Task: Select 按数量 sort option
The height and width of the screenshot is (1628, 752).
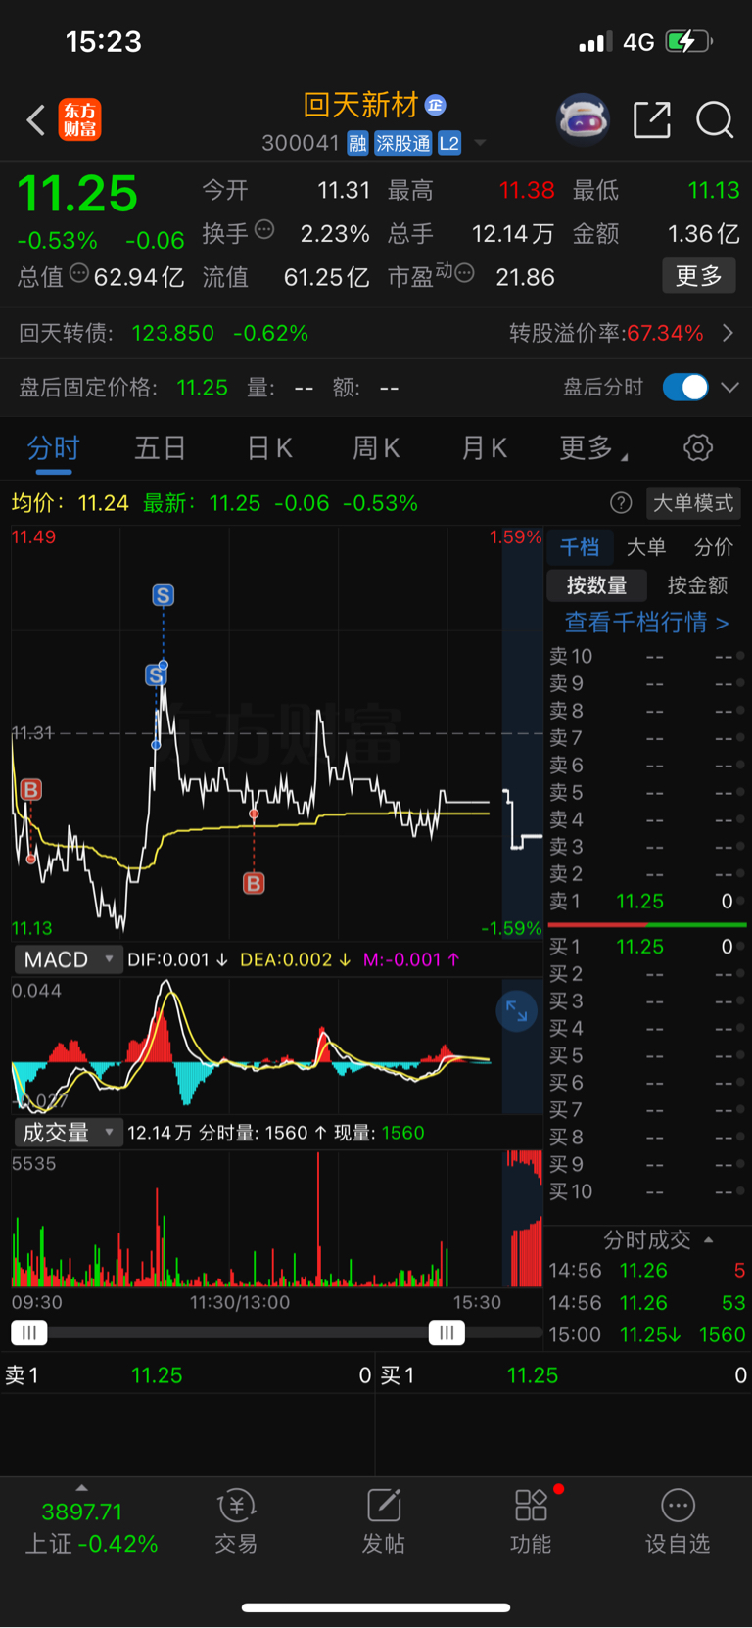Action: pyautogui.click(x=596, y=585)
